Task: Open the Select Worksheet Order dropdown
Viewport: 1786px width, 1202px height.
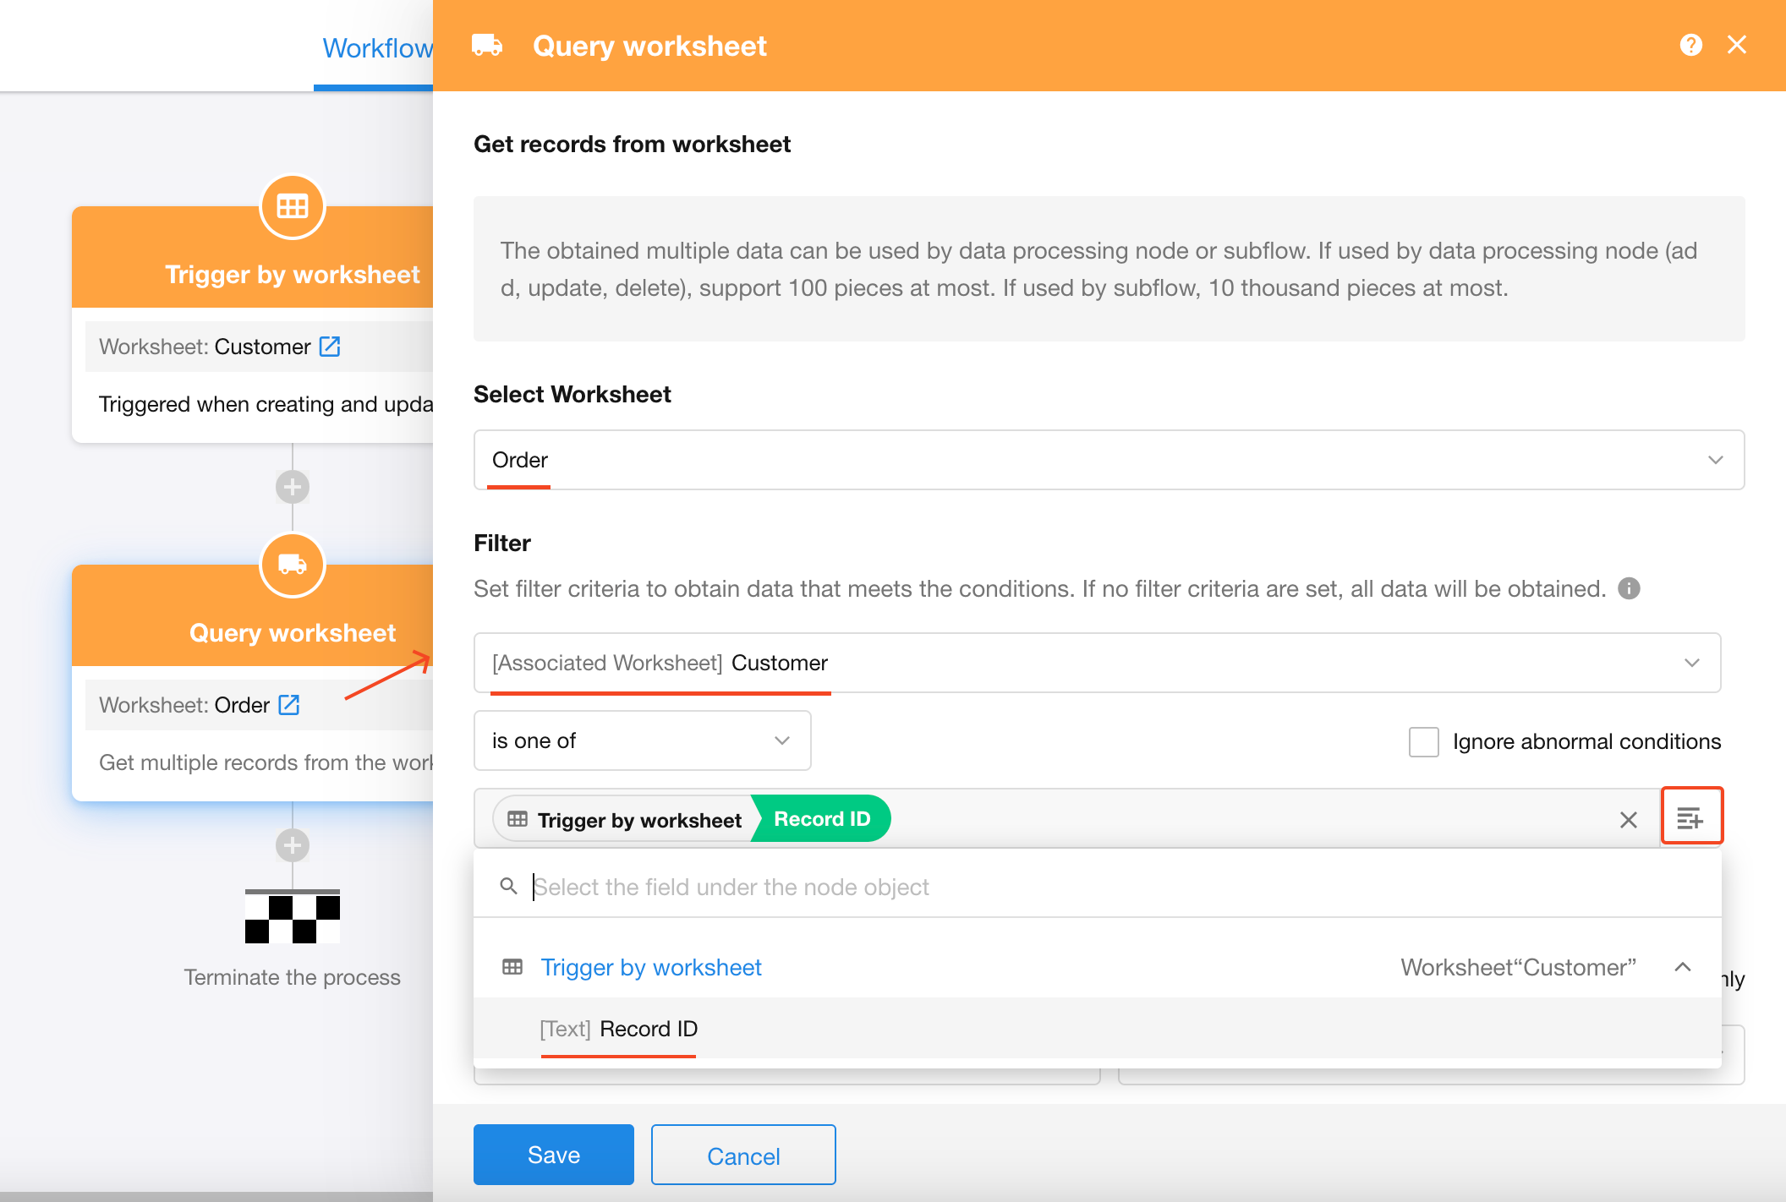Action: pyautogui.click(x=1108, y=460)
